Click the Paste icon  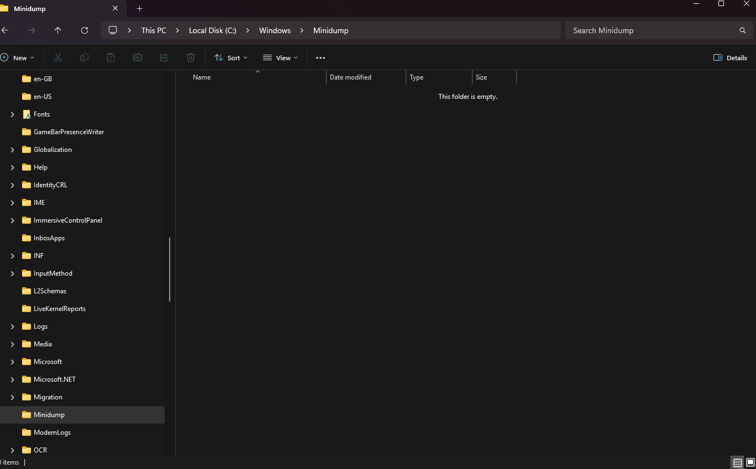[111, 57]
